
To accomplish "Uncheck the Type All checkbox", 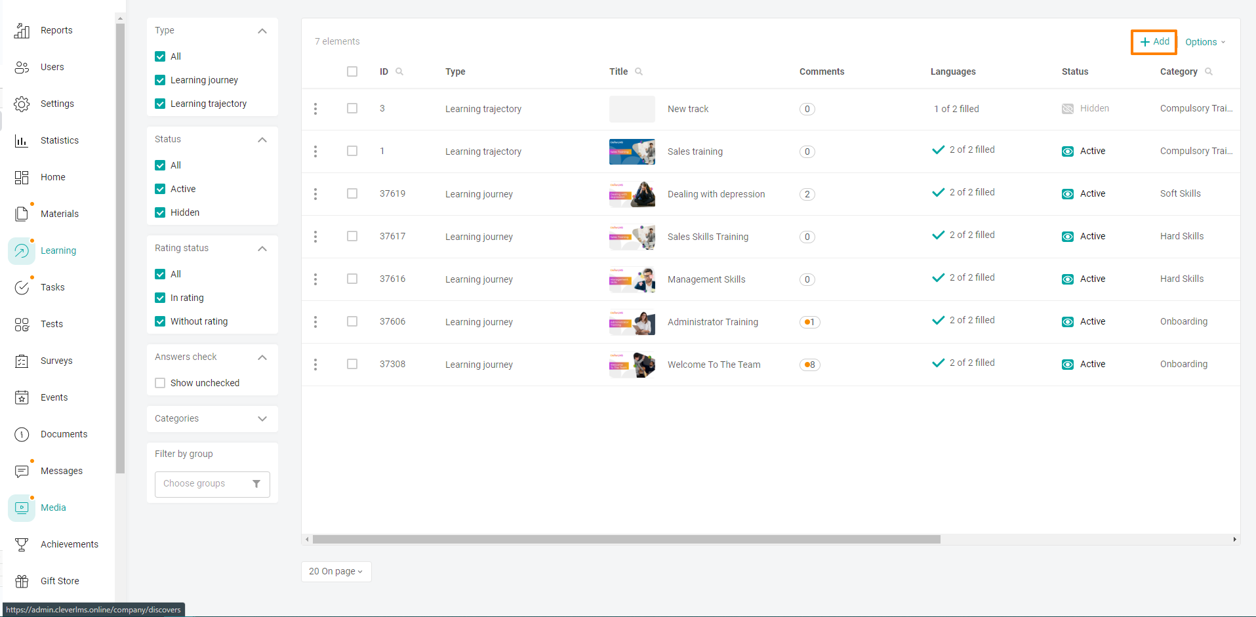I will (x=160, y=56).
